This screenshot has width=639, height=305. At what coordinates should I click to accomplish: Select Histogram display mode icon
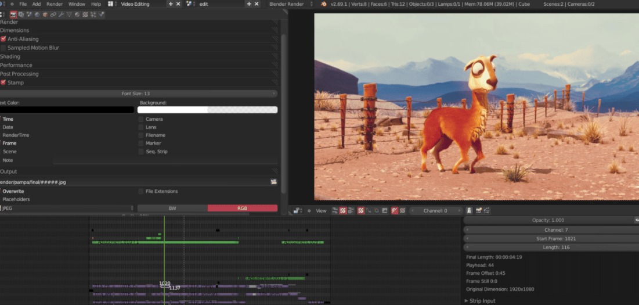[x=384, y=211]
